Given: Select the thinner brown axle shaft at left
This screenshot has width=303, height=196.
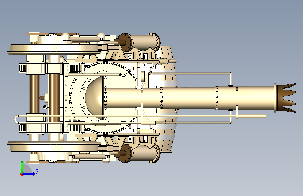Looking at the screenshot, I should (35, 94).
